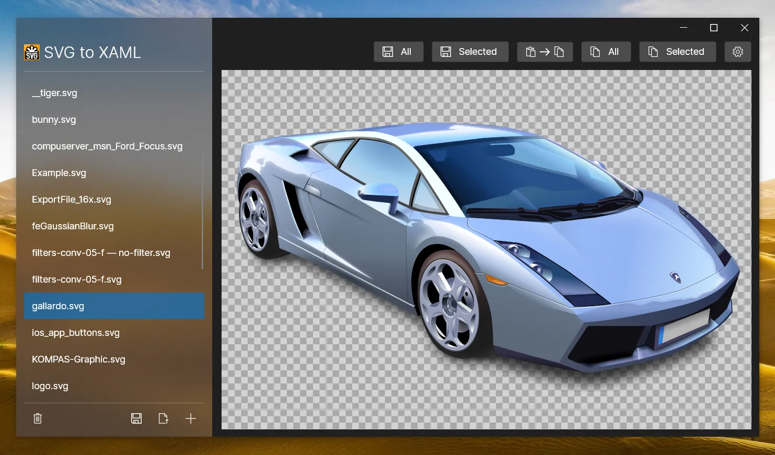The height and width of the screenshot is (455, 775).
Task: Click the save floppy icon below file list
Action: click(136, 418)
